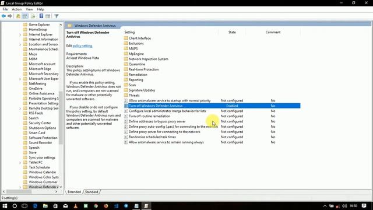Click the Back arrow toolbar icon
This screenshot has height=210, width=373.
pos(3,16)
